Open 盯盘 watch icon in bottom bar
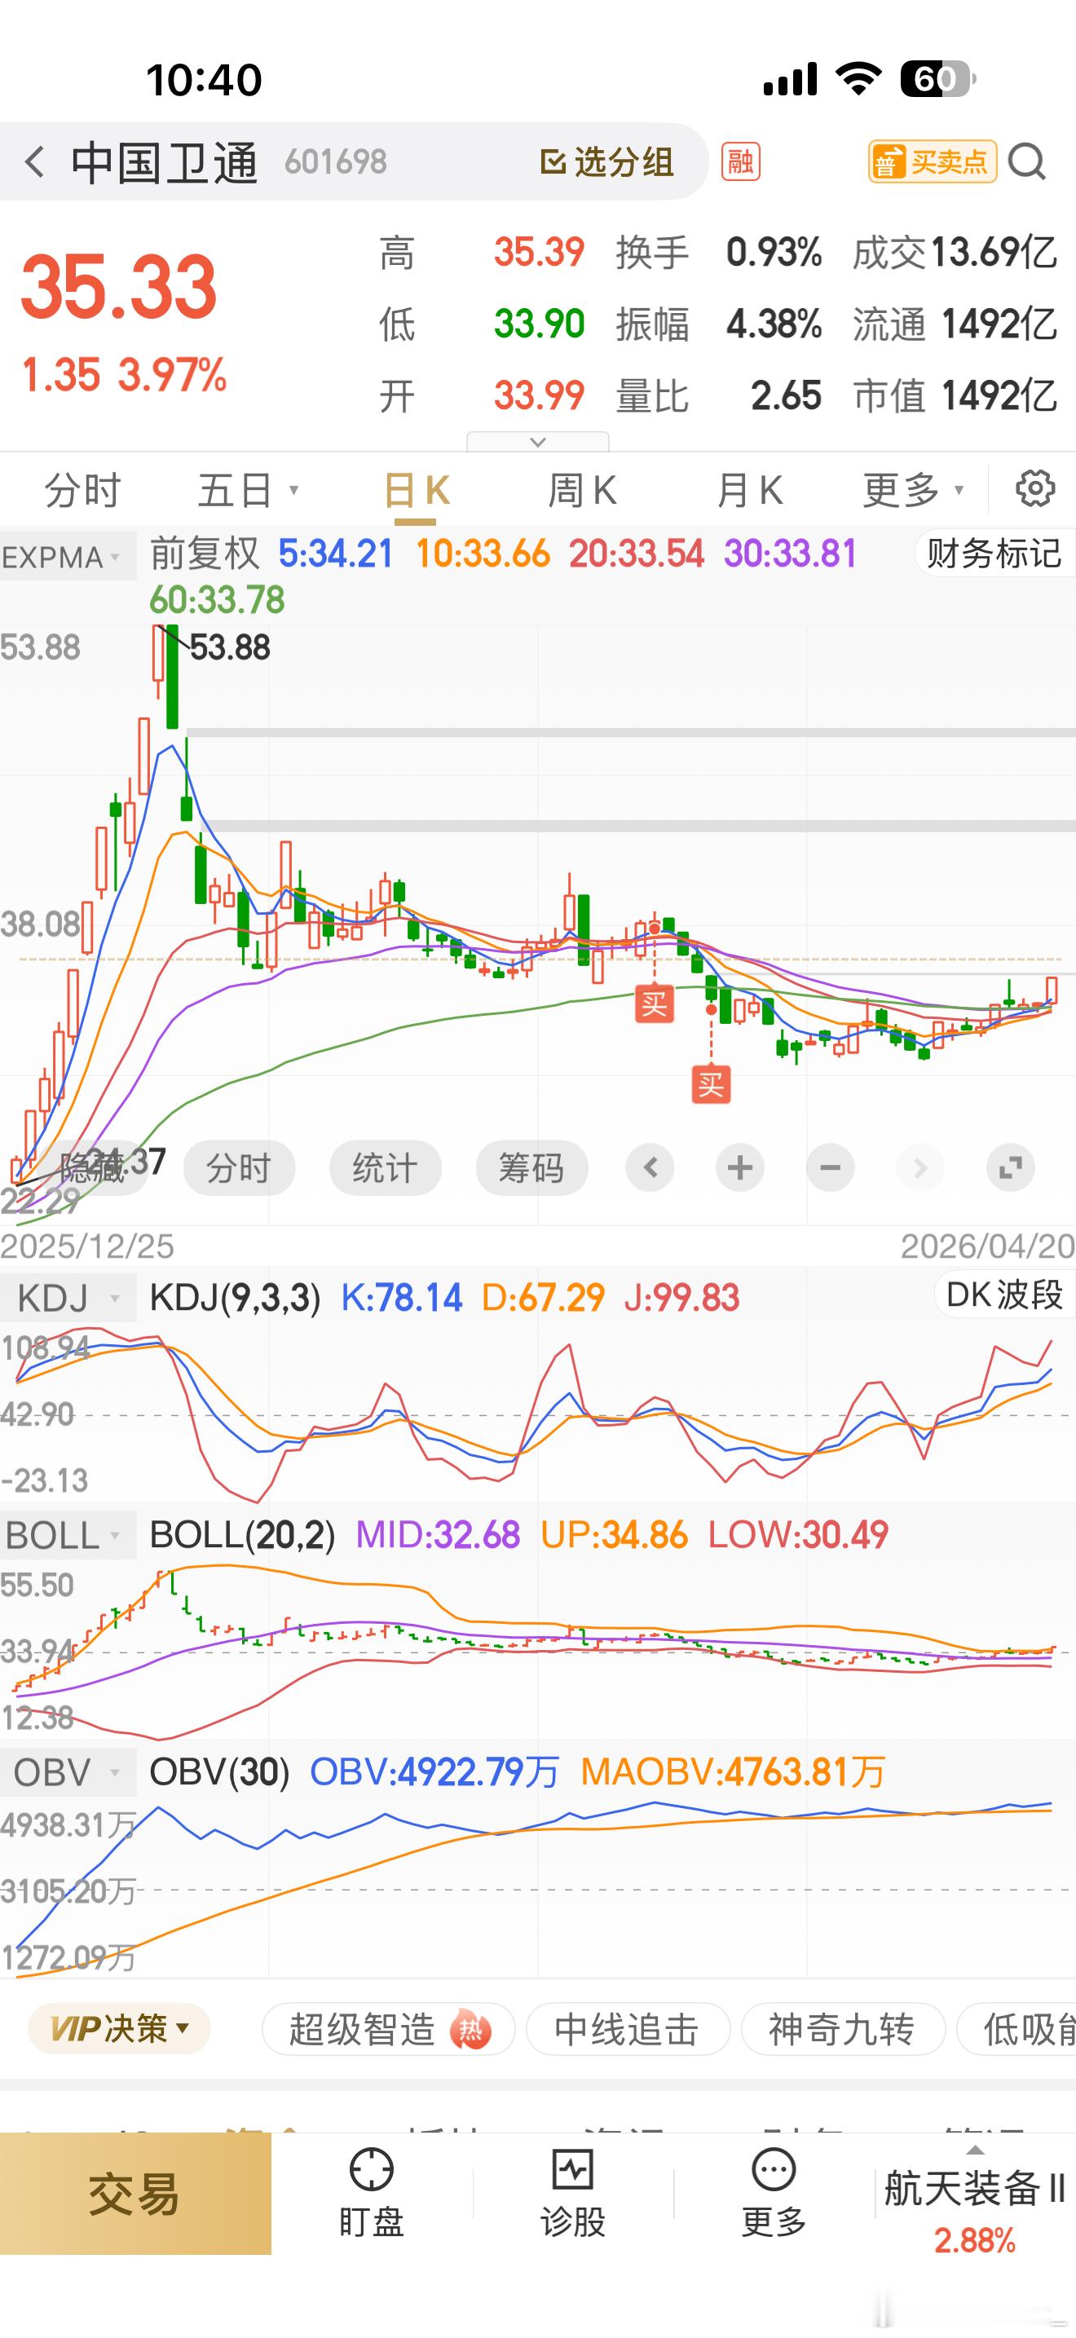1076x2338 pixels. pos(371,2194)
